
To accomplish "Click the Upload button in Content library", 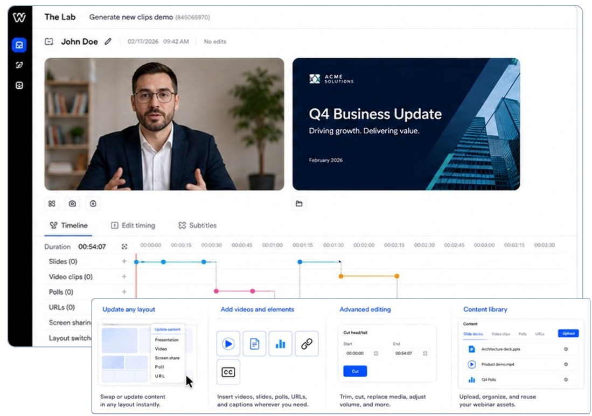I will pos(568,333).
